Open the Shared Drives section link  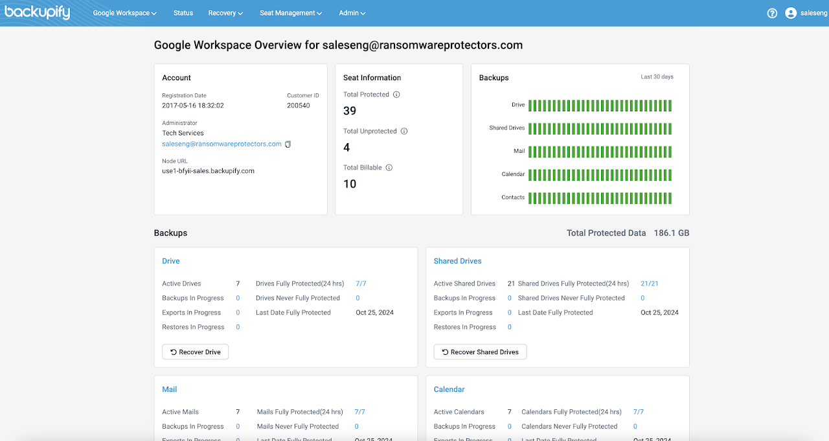point(458,261)
